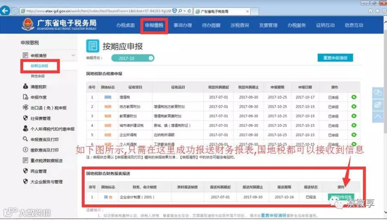Click the browser back arrow button
The height and width of the screenshot is (220, 387).
5,11
